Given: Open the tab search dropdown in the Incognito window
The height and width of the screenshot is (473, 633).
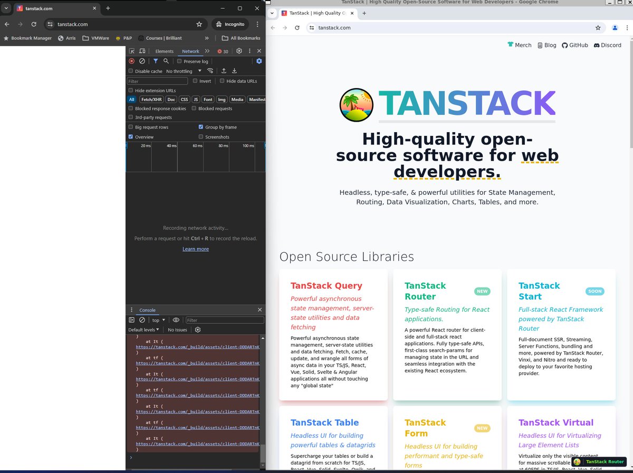Looking at the screenshot, I should [x=6, y=8].
